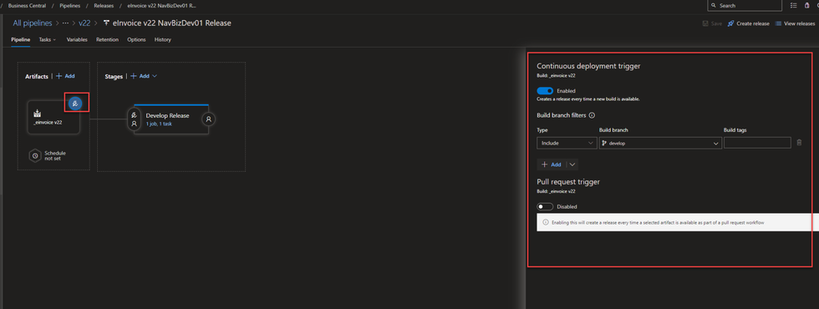The width and height of the screenshot is (819, 309).
Task: Focus the Build tags input field
Action: click(x=757, y=143)
